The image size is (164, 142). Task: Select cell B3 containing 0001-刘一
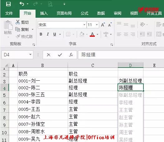[x=43, y=81]
